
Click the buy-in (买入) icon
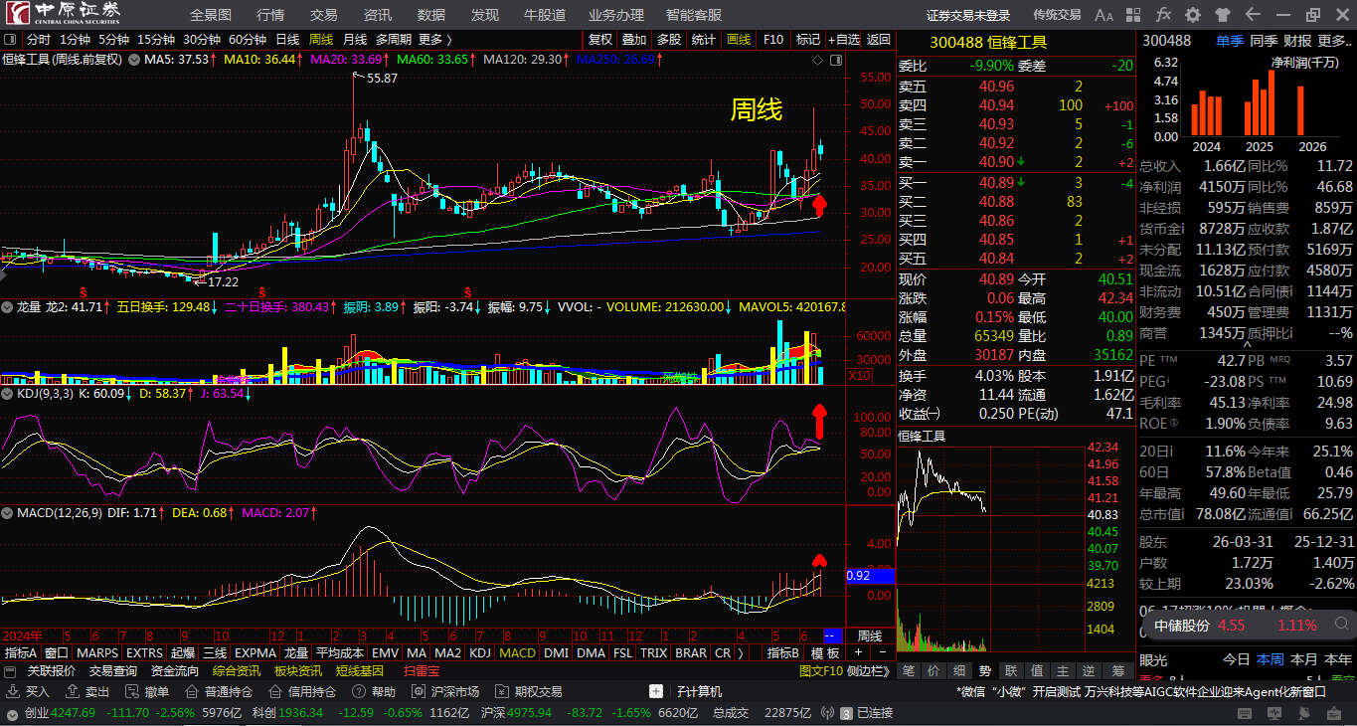(12, 692)
